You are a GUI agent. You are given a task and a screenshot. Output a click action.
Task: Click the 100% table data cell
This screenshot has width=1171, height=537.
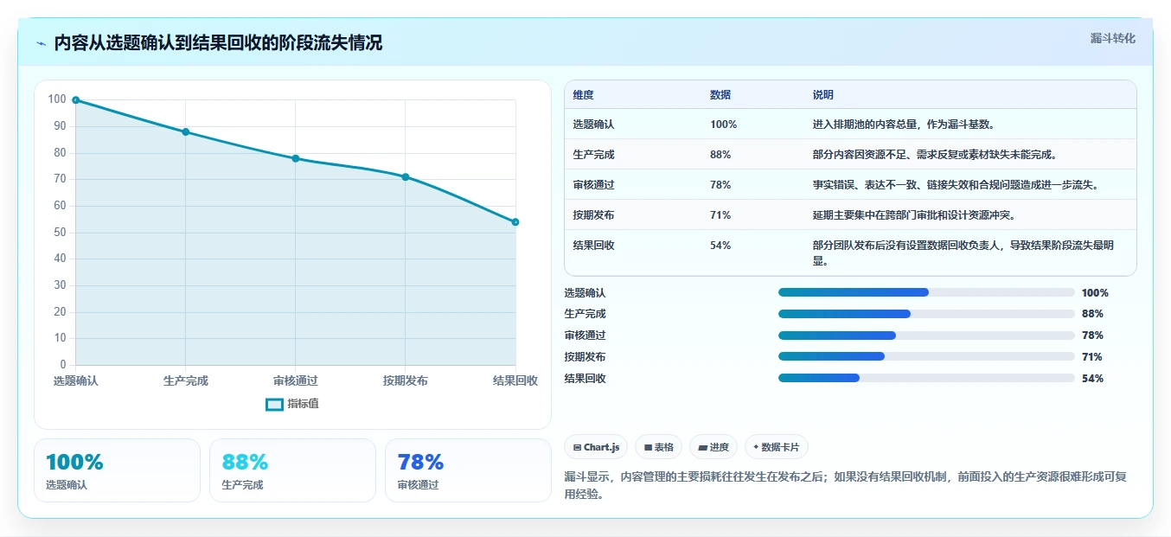pyautogui.click(x=723, y=125)
